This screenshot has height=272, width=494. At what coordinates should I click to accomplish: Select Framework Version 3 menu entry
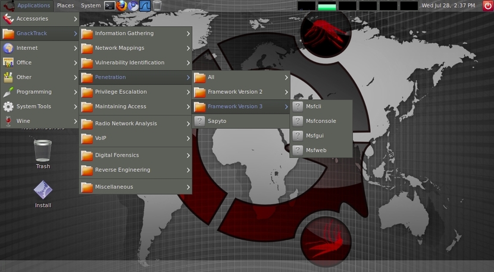point(240,106)
